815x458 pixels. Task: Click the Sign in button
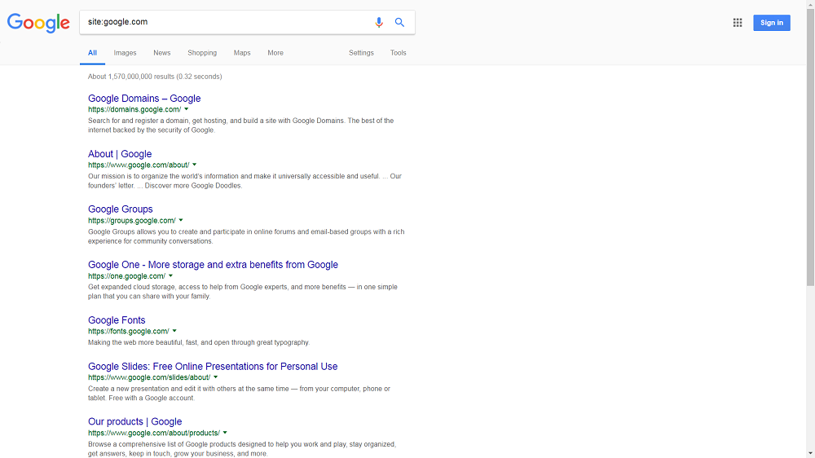tap(771, 23)
